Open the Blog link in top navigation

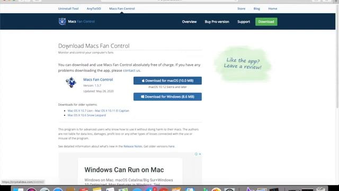point(256,8)
